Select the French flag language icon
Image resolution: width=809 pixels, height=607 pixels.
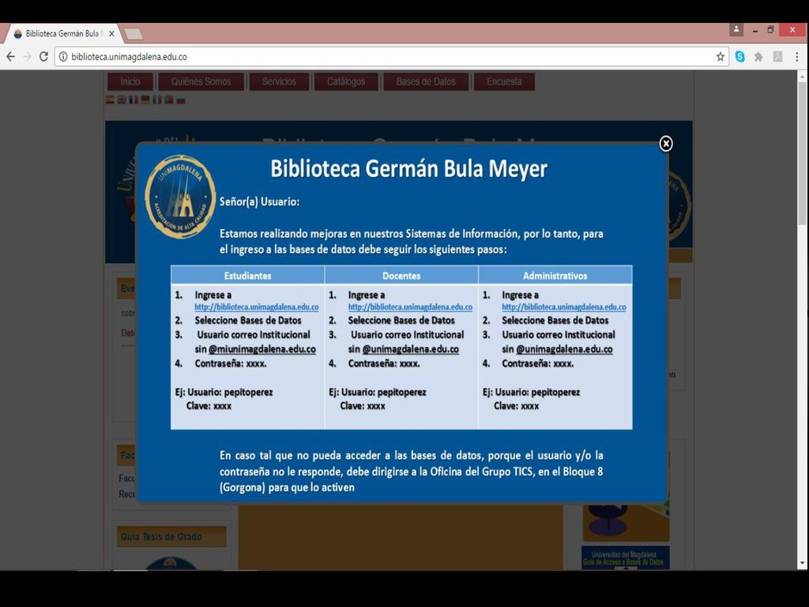click(134, 100)
